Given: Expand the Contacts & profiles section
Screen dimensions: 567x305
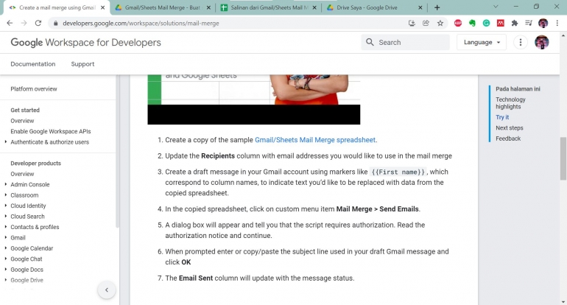Looking at the screenshot, I should tap(6, 227).
